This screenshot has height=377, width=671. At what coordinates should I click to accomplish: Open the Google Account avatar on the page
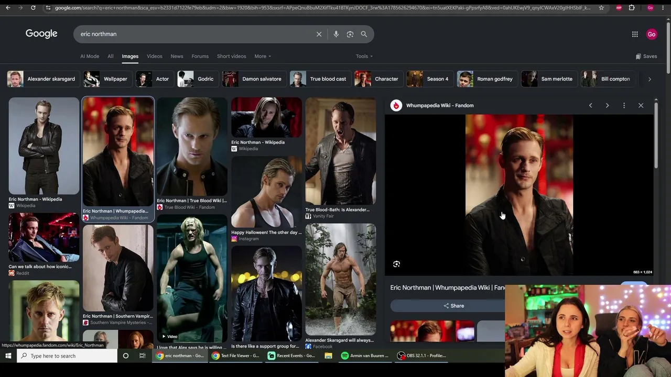[652, 34]
